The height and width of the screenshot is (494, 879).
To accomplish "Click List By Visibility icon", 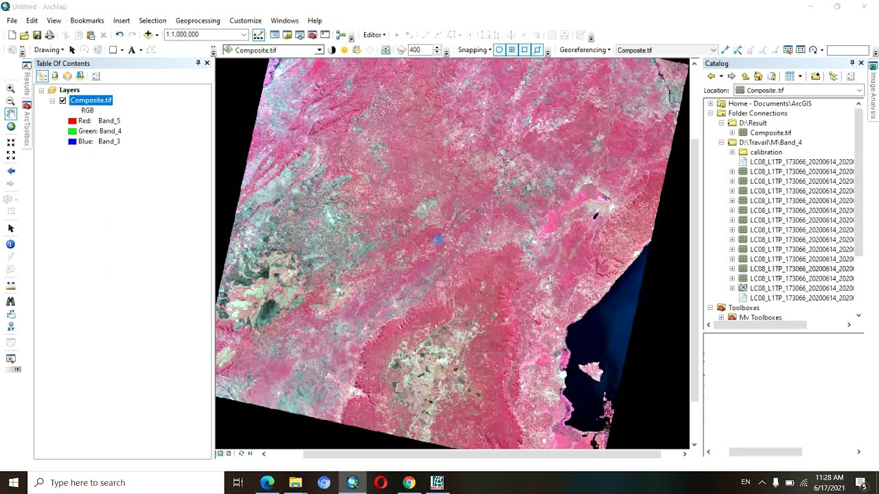I will click(x=67, y=76).
